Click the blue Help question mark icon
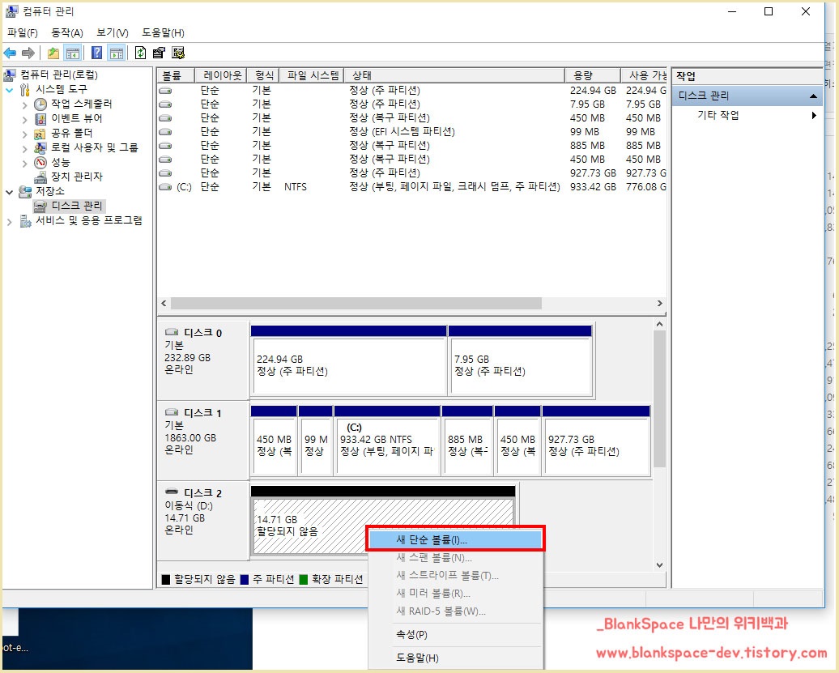Image resolution: width=839 pixels, height=673 pixels. click(97, 53)
